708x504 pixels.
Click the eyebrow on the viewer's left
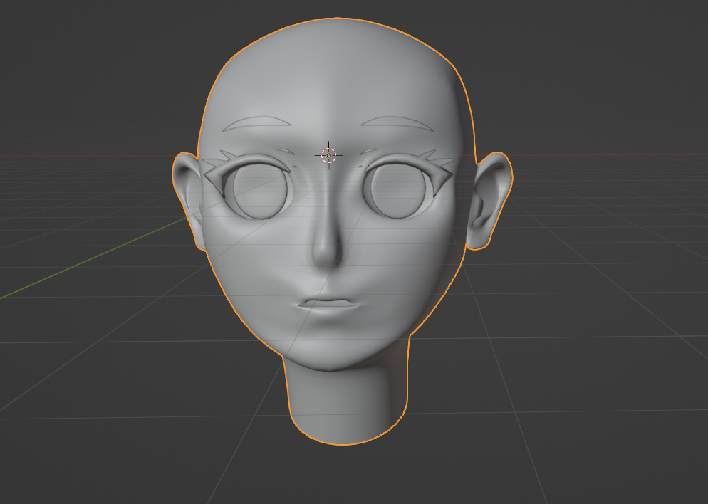258,124
